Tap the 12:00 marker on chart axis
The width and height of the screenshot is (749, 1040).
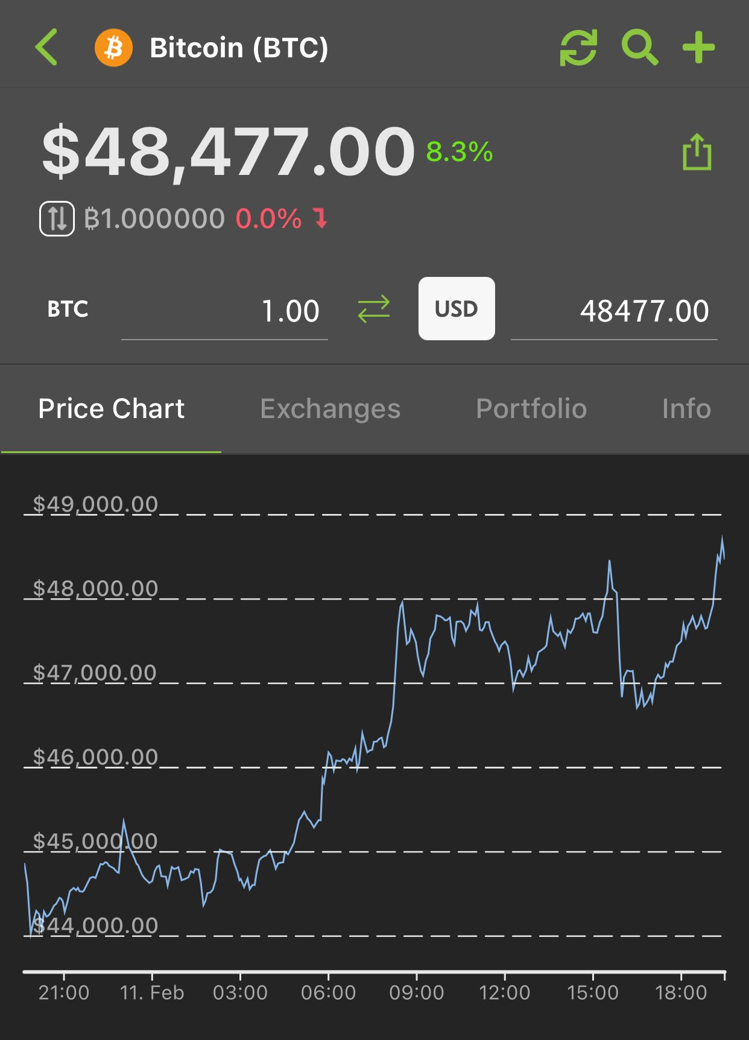(x=504, y=992)
